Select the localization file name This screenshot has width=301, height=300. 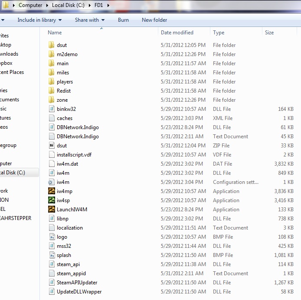coord(70,228)
